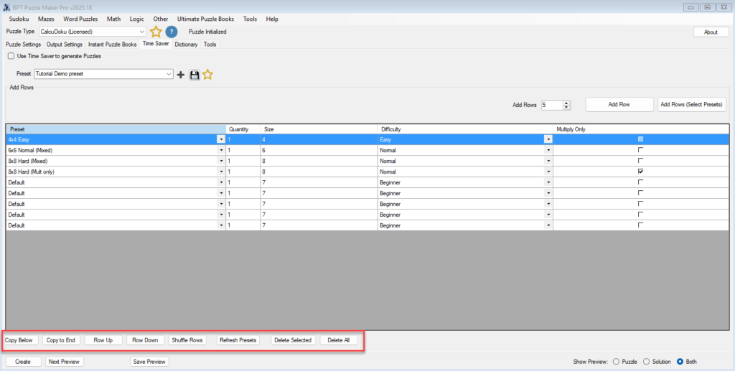Click the favorite star beside Puzzle Type
The height and width of the screenshot is (371, 735).
coord(156,32)
